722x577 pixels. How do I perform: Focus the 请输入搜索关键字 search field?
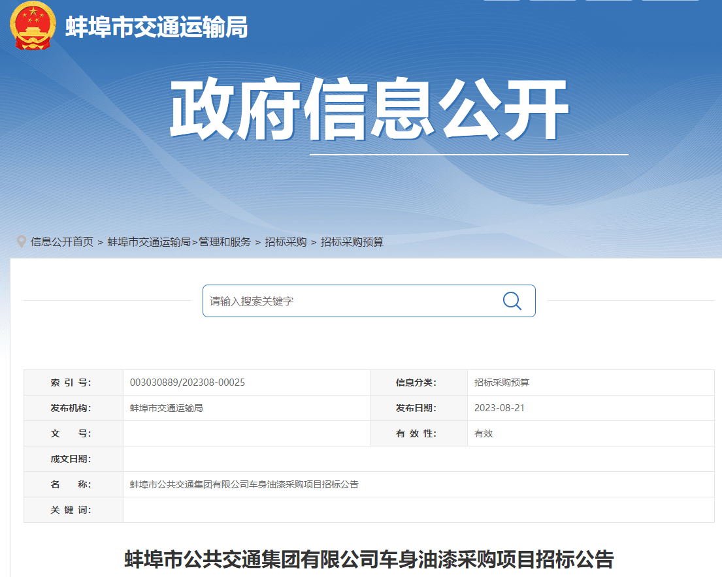click(x=350, y=301)
